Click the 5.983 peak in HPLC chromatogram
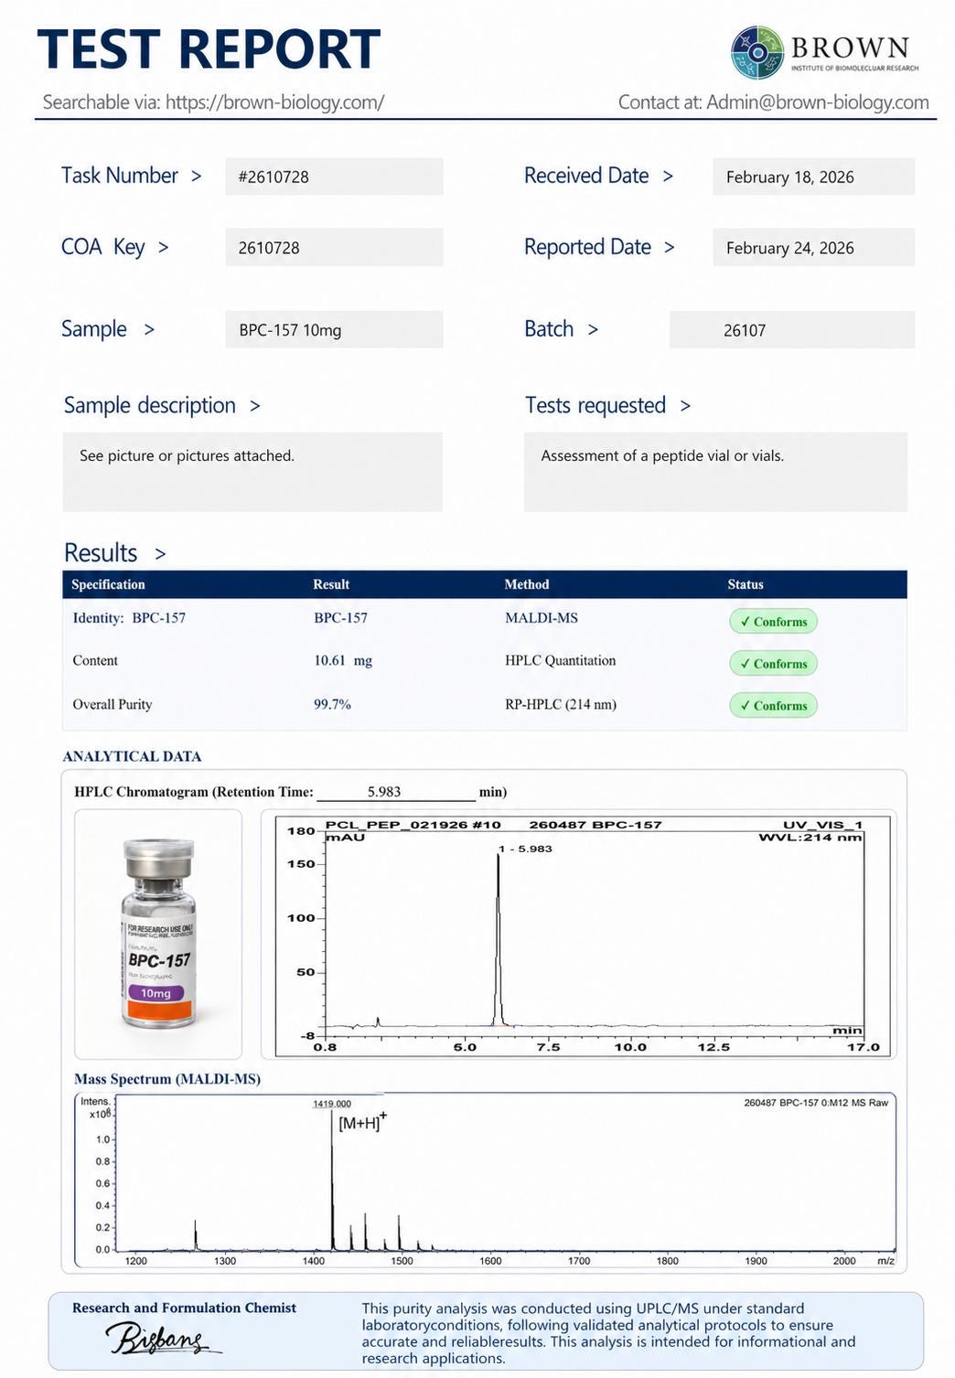 click(499, 940)
